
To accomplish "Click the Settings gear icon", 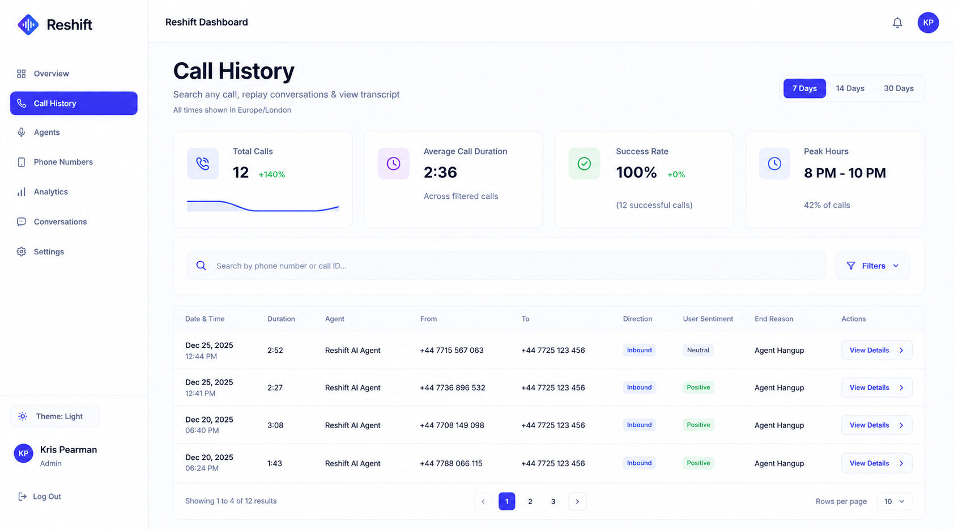I will tap(22, 251).
